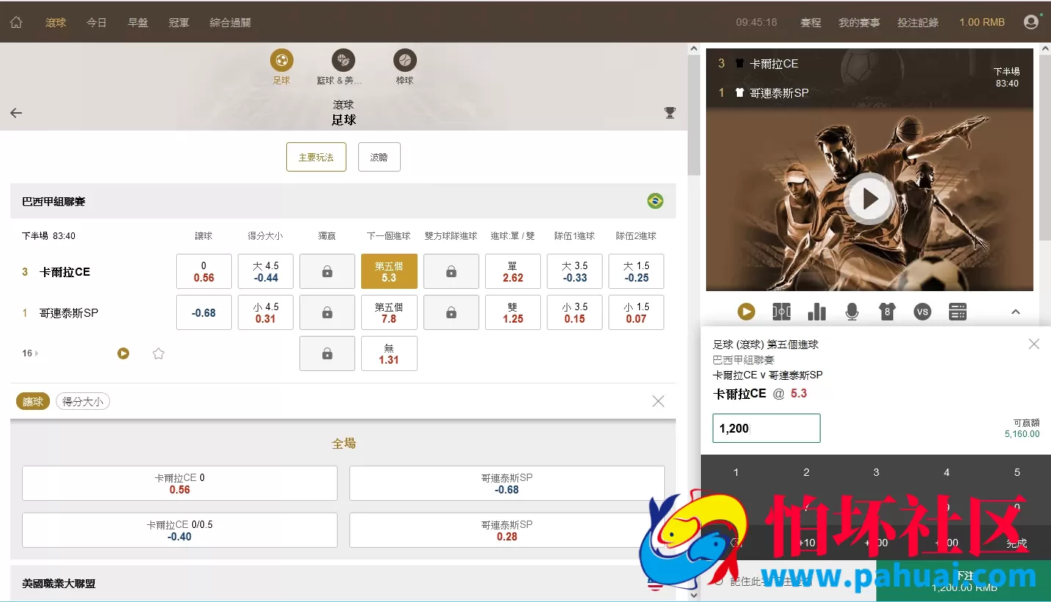Expand the 16 additional markets
The width and height of the screenshot is (1051, 602).
pyautogui.click(x=29, y=353)
